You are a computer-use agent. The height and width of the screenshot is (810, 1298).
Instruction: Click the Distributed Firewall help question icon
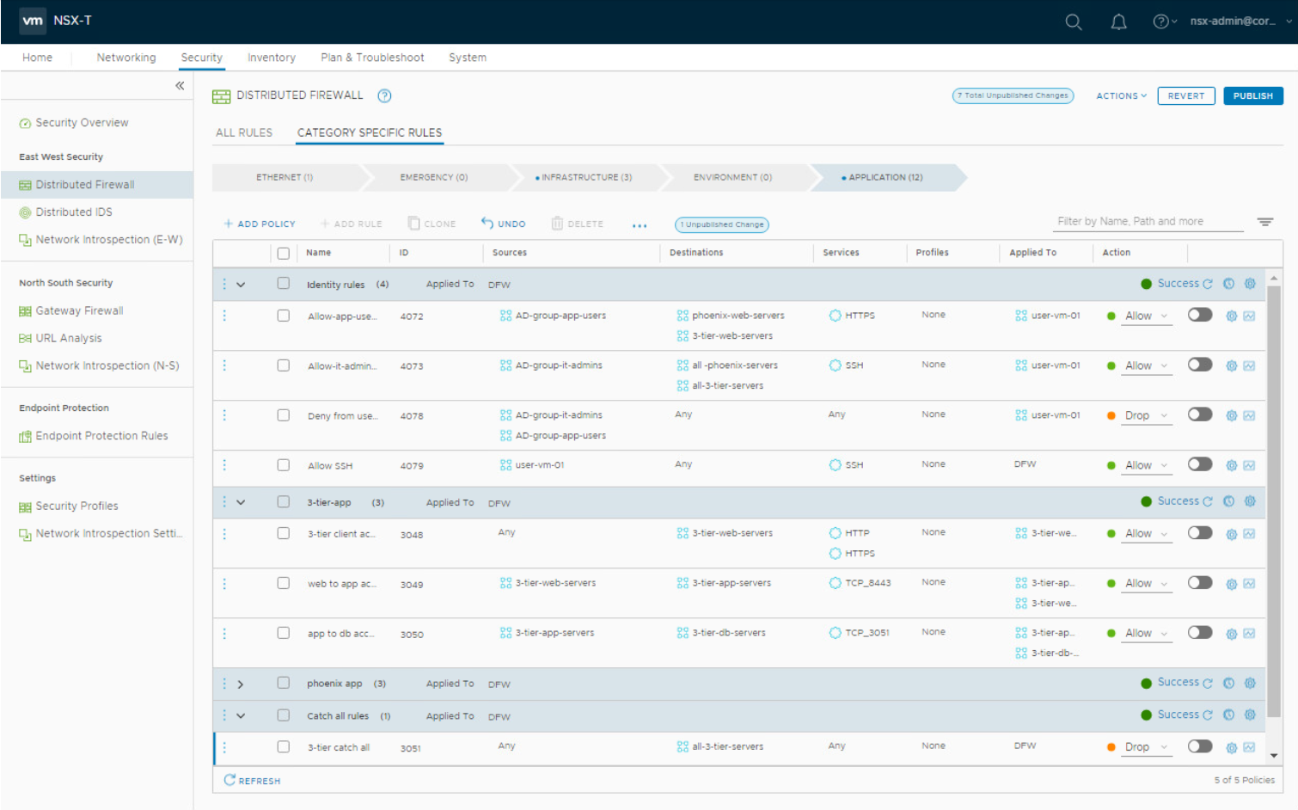(x=384, y=95)
